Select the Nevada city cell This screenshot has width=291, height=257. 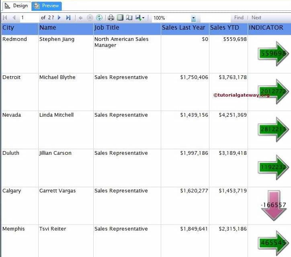[20, 130]
